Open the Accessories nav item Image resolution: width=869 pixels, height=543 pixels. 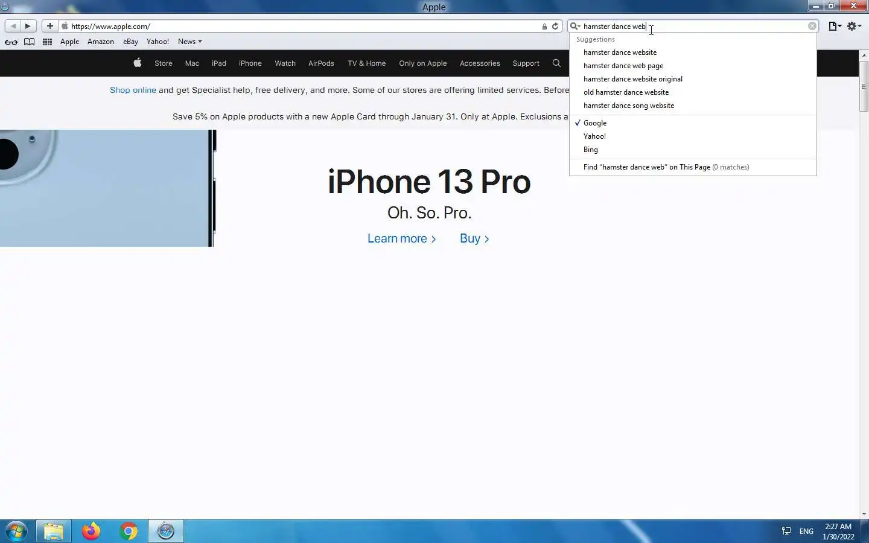pos(480,63)
